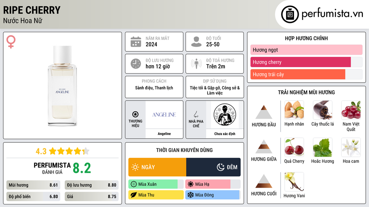Click the Hợp hương chính heading
This screenshot has height=207, width=369.
click(306, 38)
